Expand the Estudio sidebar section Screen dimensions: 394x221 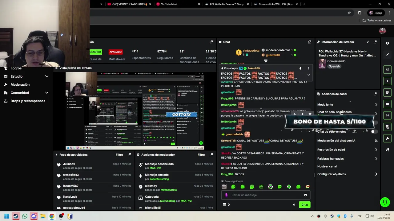pos(47,76)
